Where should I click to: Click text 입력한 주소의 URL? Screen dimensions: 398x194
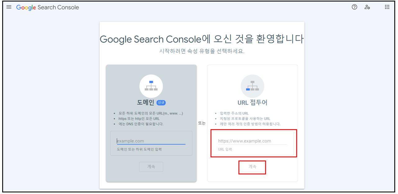pos(234,113)
